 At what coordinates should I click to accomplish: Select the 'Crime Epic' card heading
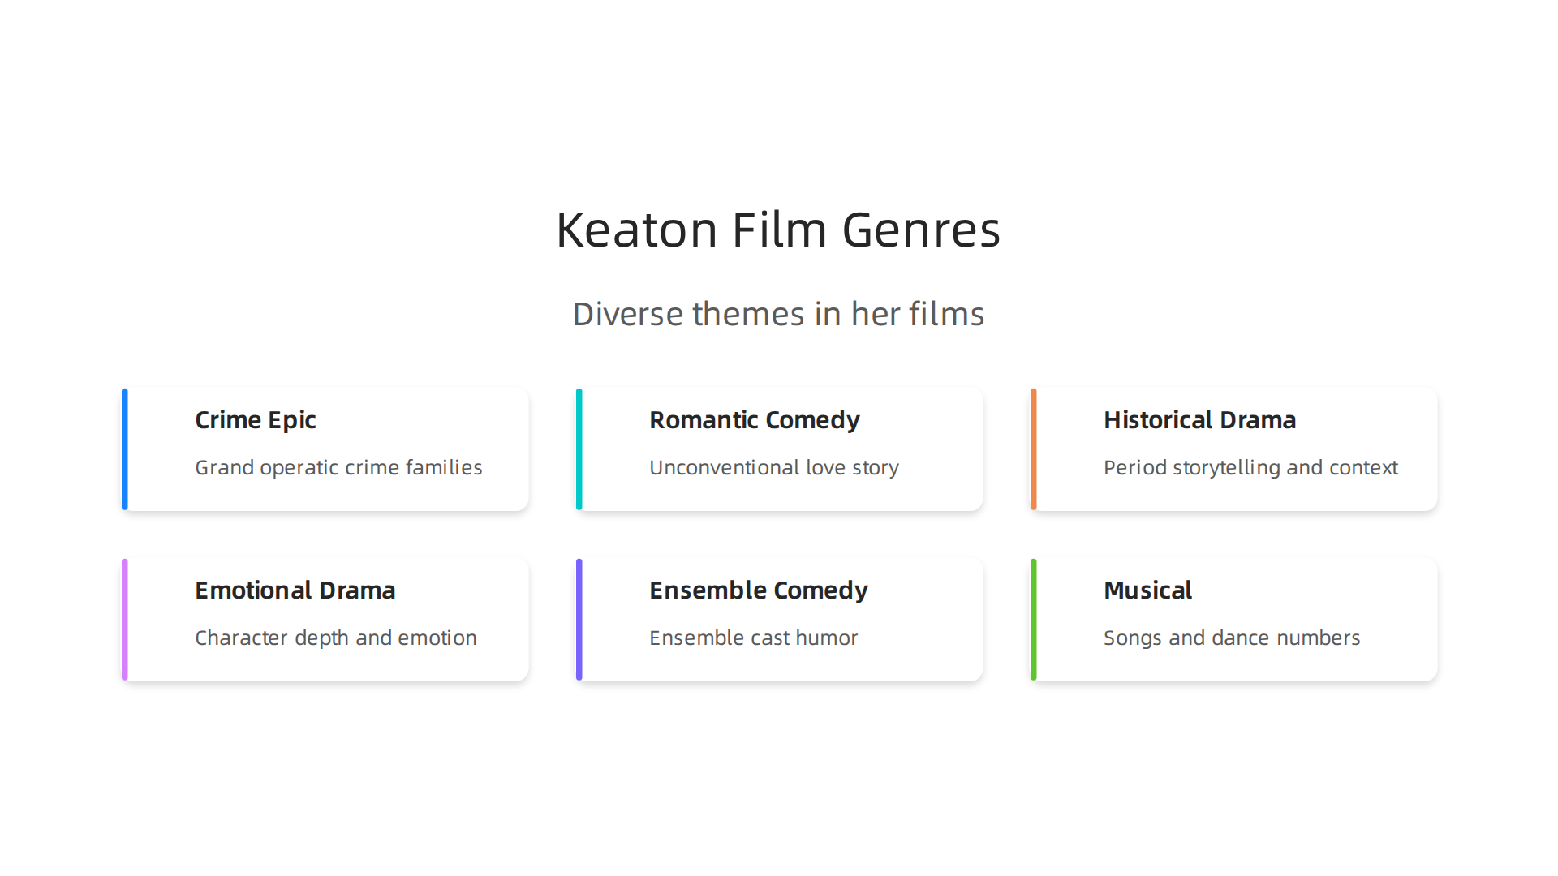[256, 420]
